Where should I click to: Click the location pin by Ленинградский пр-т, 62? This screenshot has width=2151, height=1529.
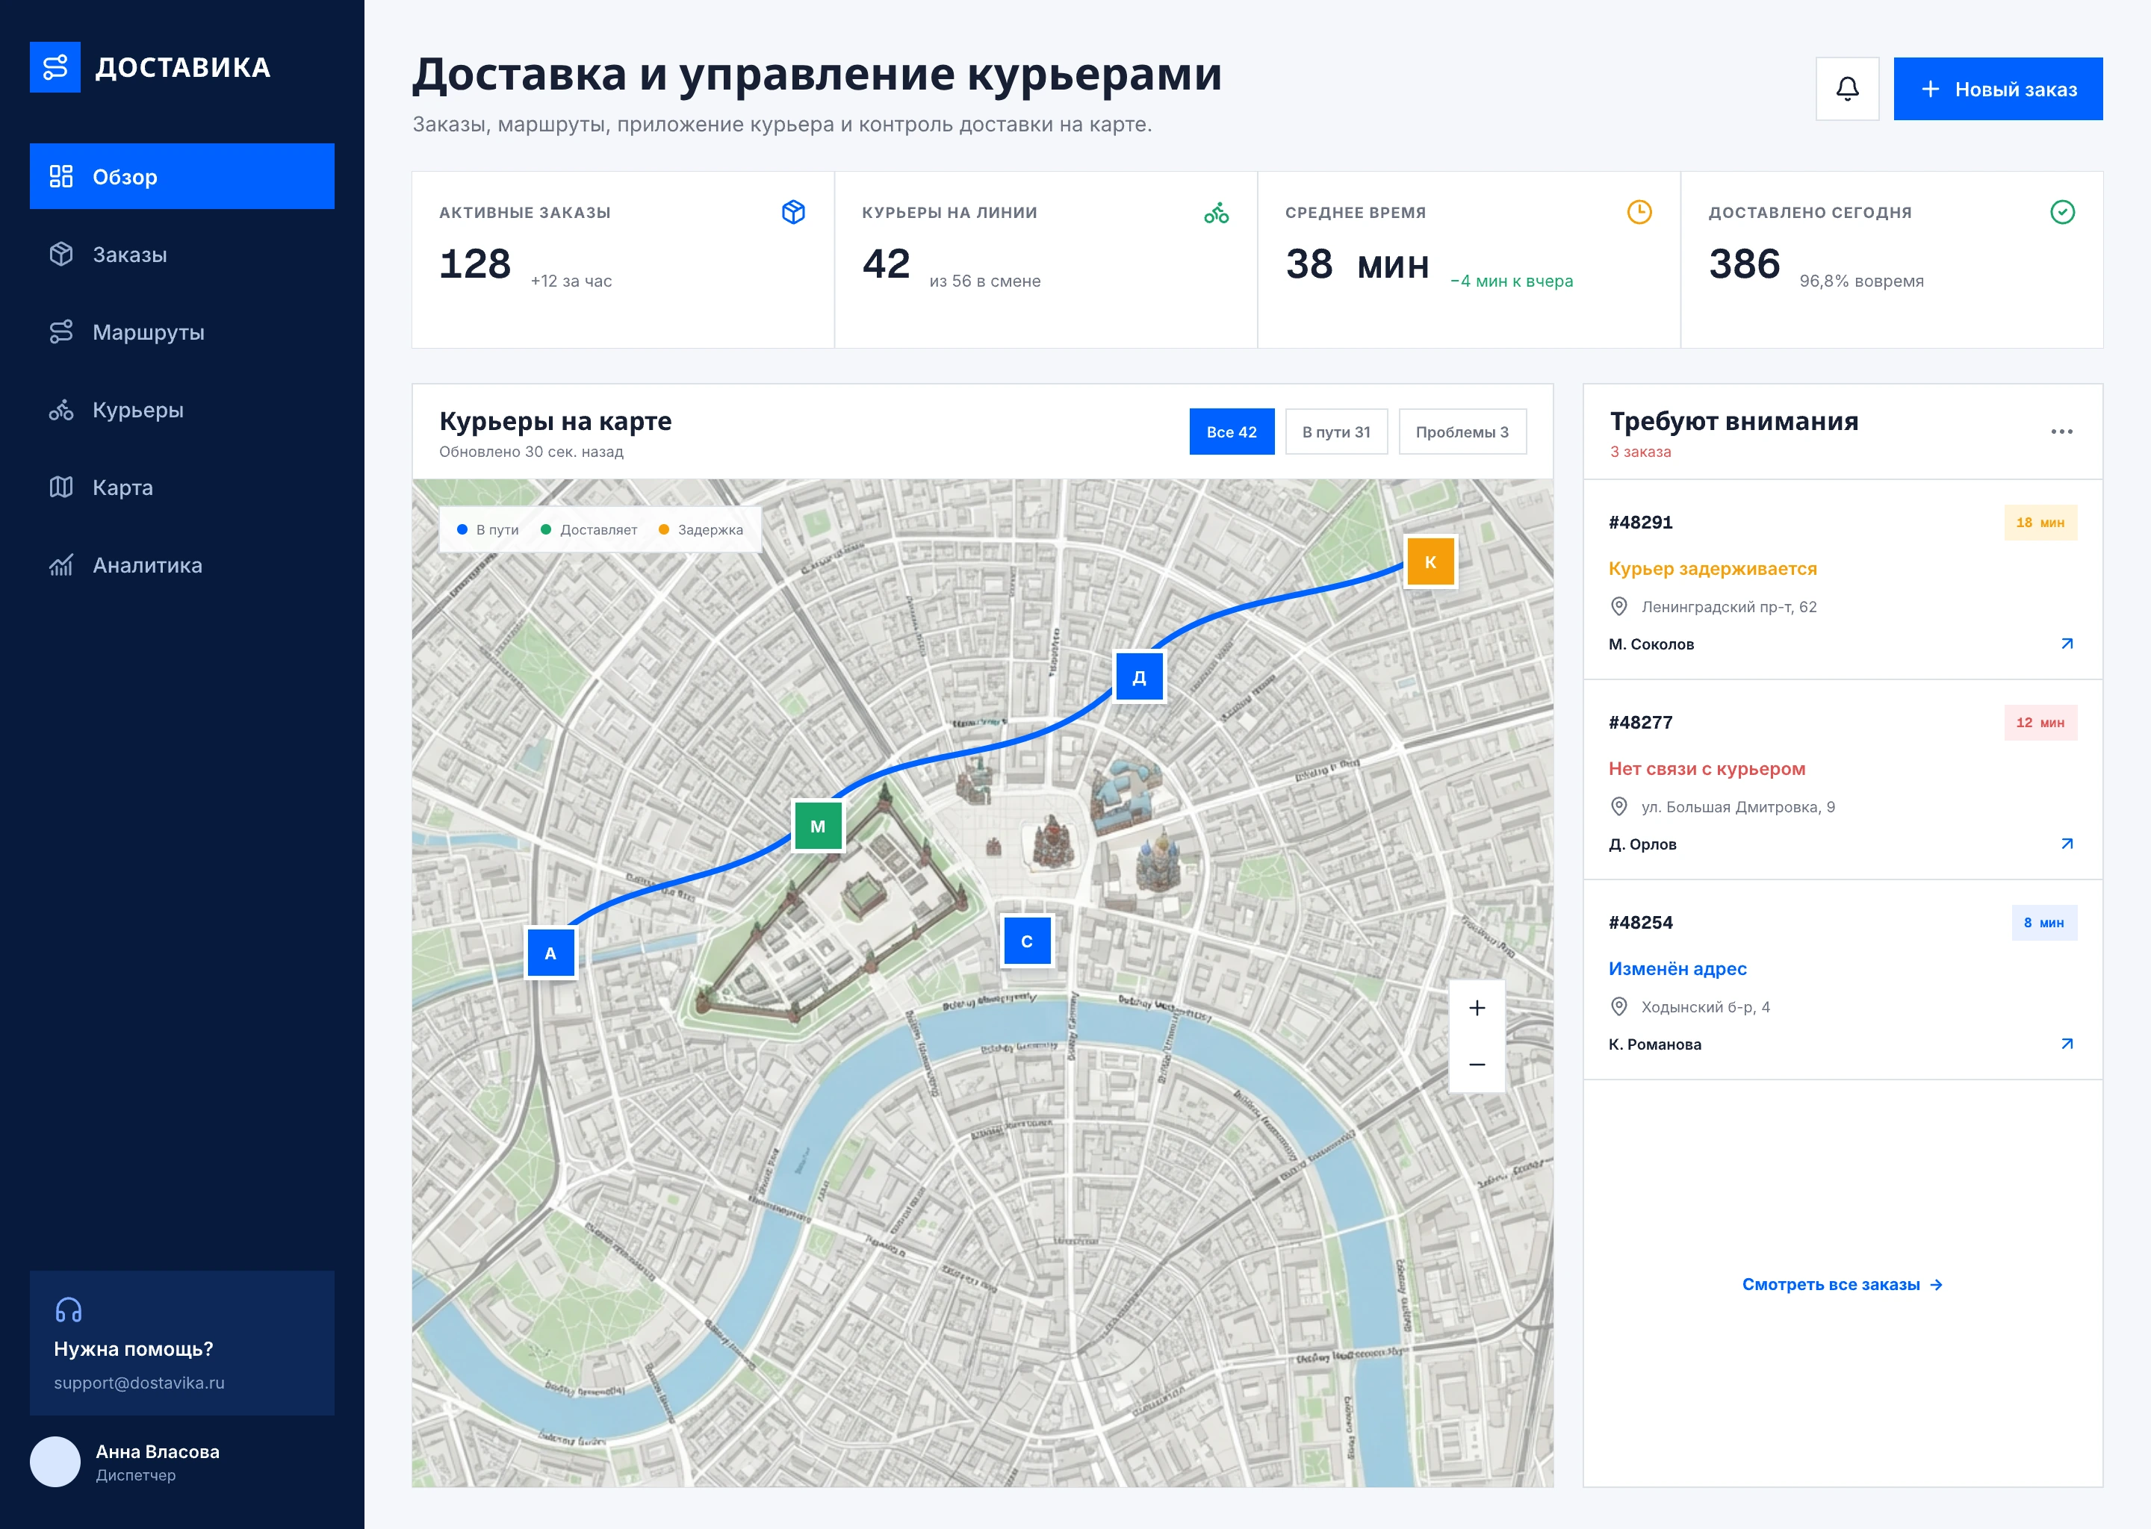pos(1618,606)
